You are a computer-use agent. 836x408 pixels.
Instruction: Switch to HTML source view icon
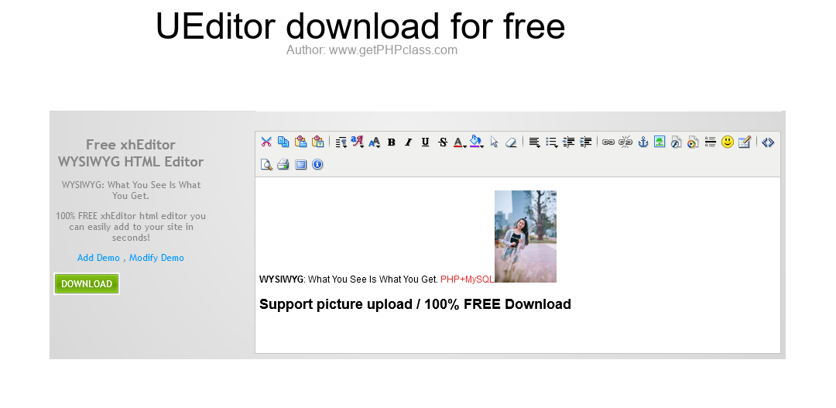coord(768,142)
